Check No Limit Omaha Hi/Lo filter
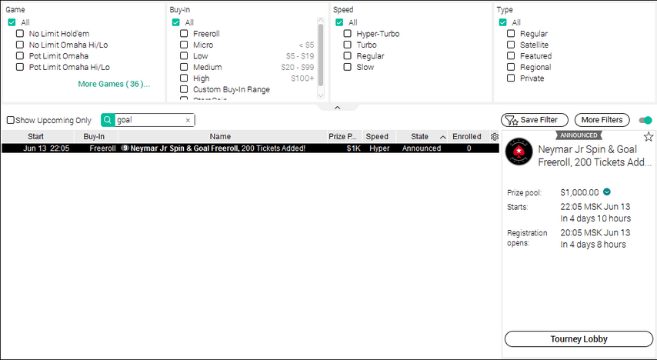 [x=20, y=45]
